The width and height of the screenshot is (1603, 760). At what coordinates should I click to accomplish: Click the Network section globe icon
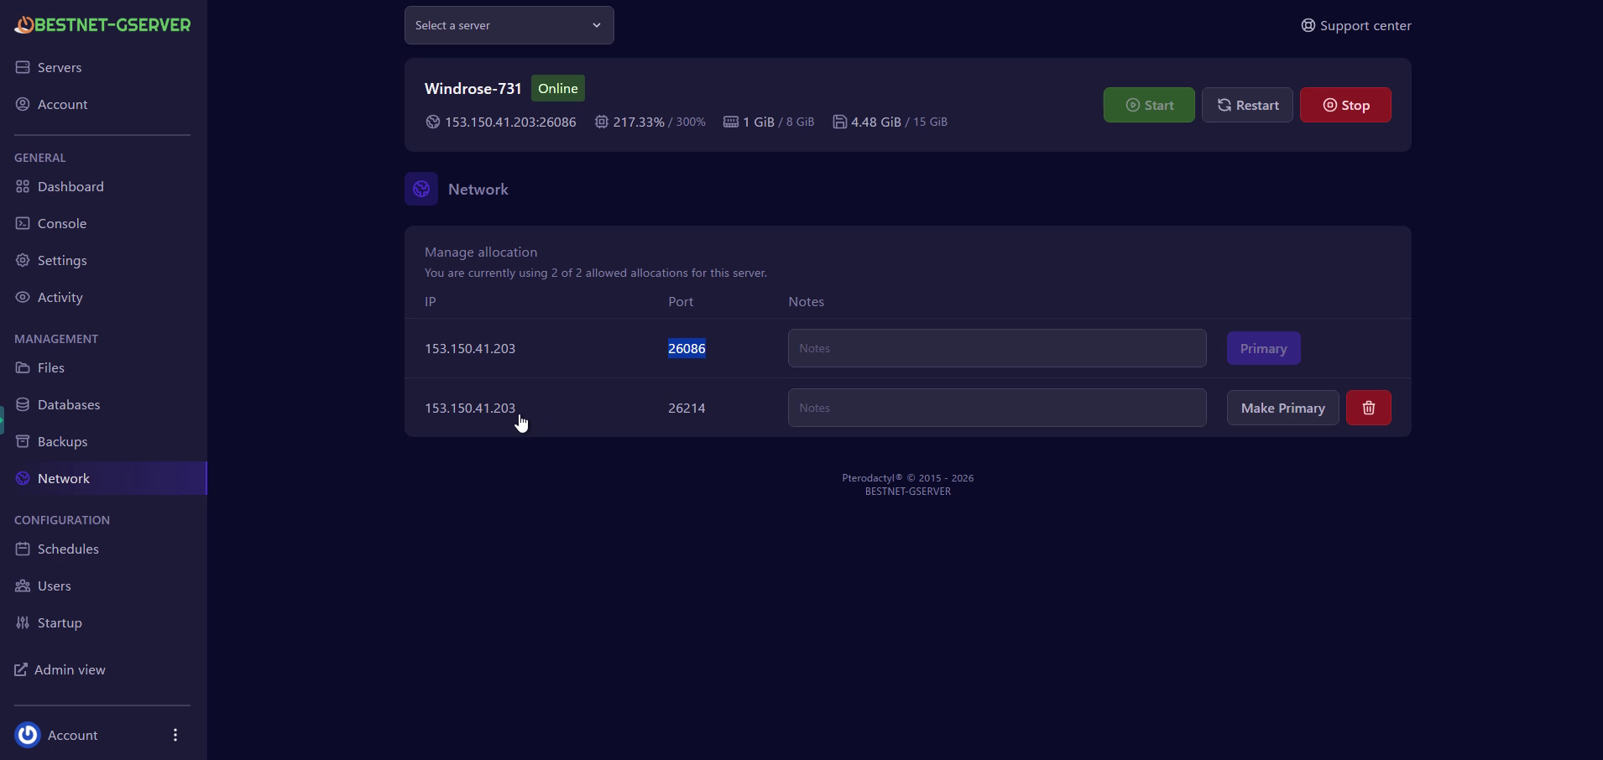[421, 189]
